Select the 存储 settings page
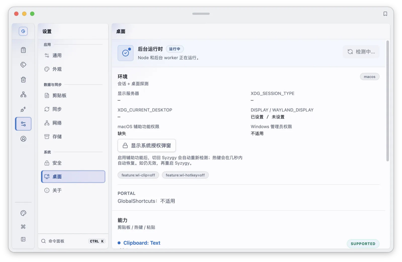The image size is (402, 262). (x=73, y=137)
